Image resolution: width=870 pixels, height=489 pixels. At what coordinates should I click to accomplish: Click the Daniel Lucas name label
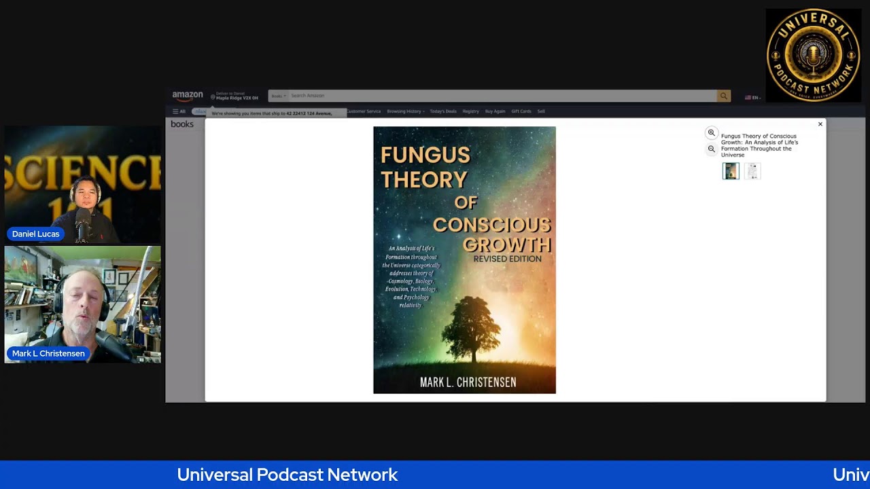(35, 234)
